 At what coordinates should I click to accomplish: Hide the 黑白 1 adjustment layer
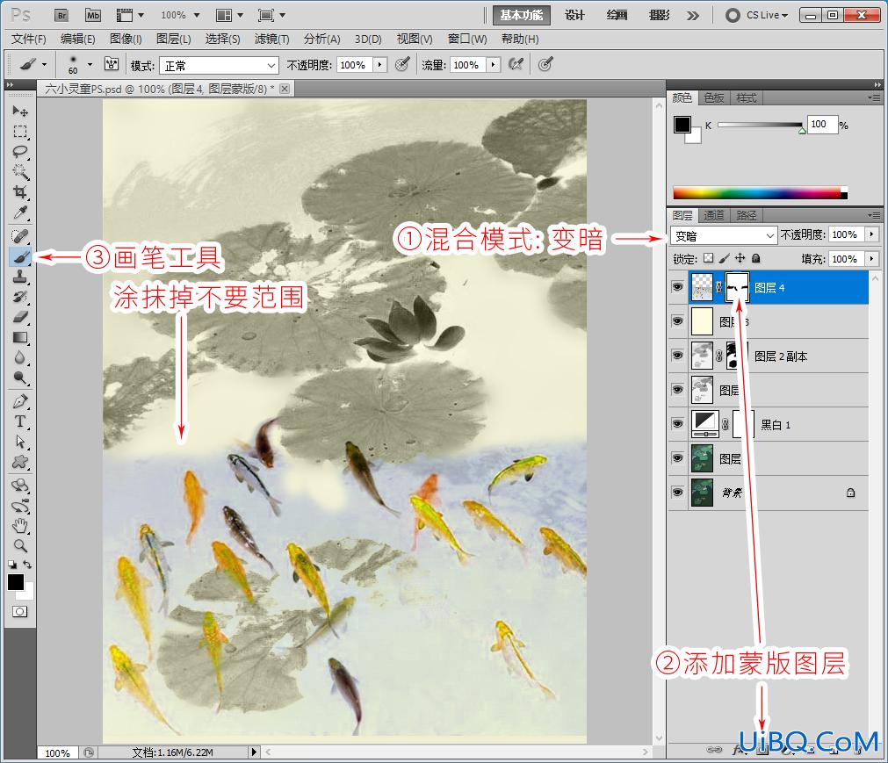(677, 423)
